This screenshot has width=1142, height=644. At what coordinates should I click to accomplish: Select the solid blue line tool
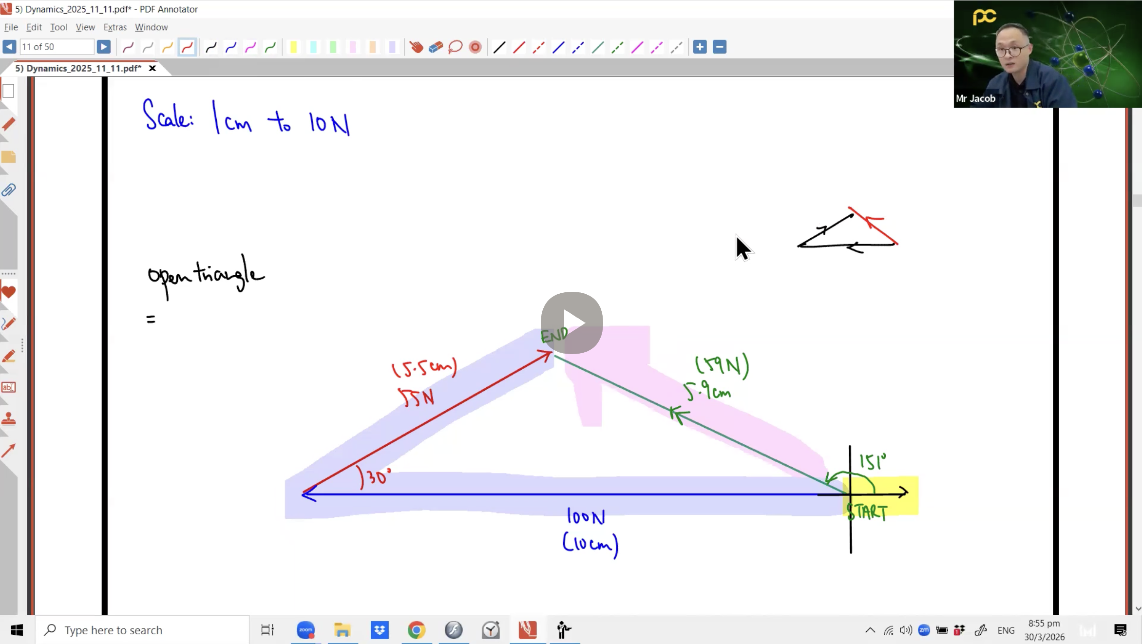click(x=558, y=47)
